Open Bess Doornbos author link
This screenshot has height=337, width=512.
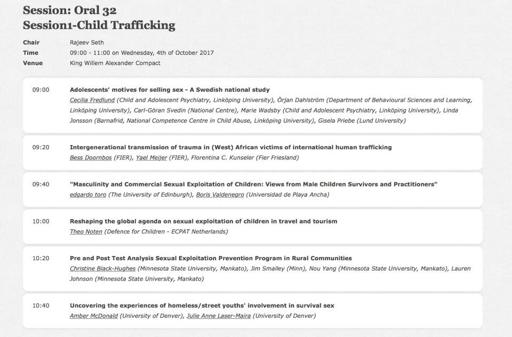[x=91, y=157]
